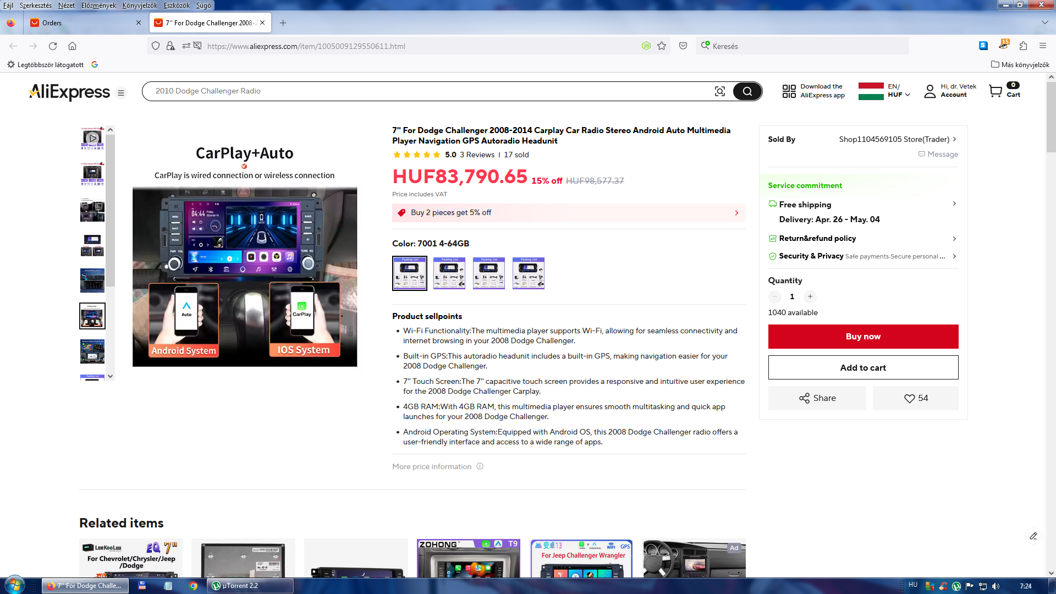This screenshot has width=1056, height=594.
Task: Click the AliExpress logo
Action: (70, 91)
